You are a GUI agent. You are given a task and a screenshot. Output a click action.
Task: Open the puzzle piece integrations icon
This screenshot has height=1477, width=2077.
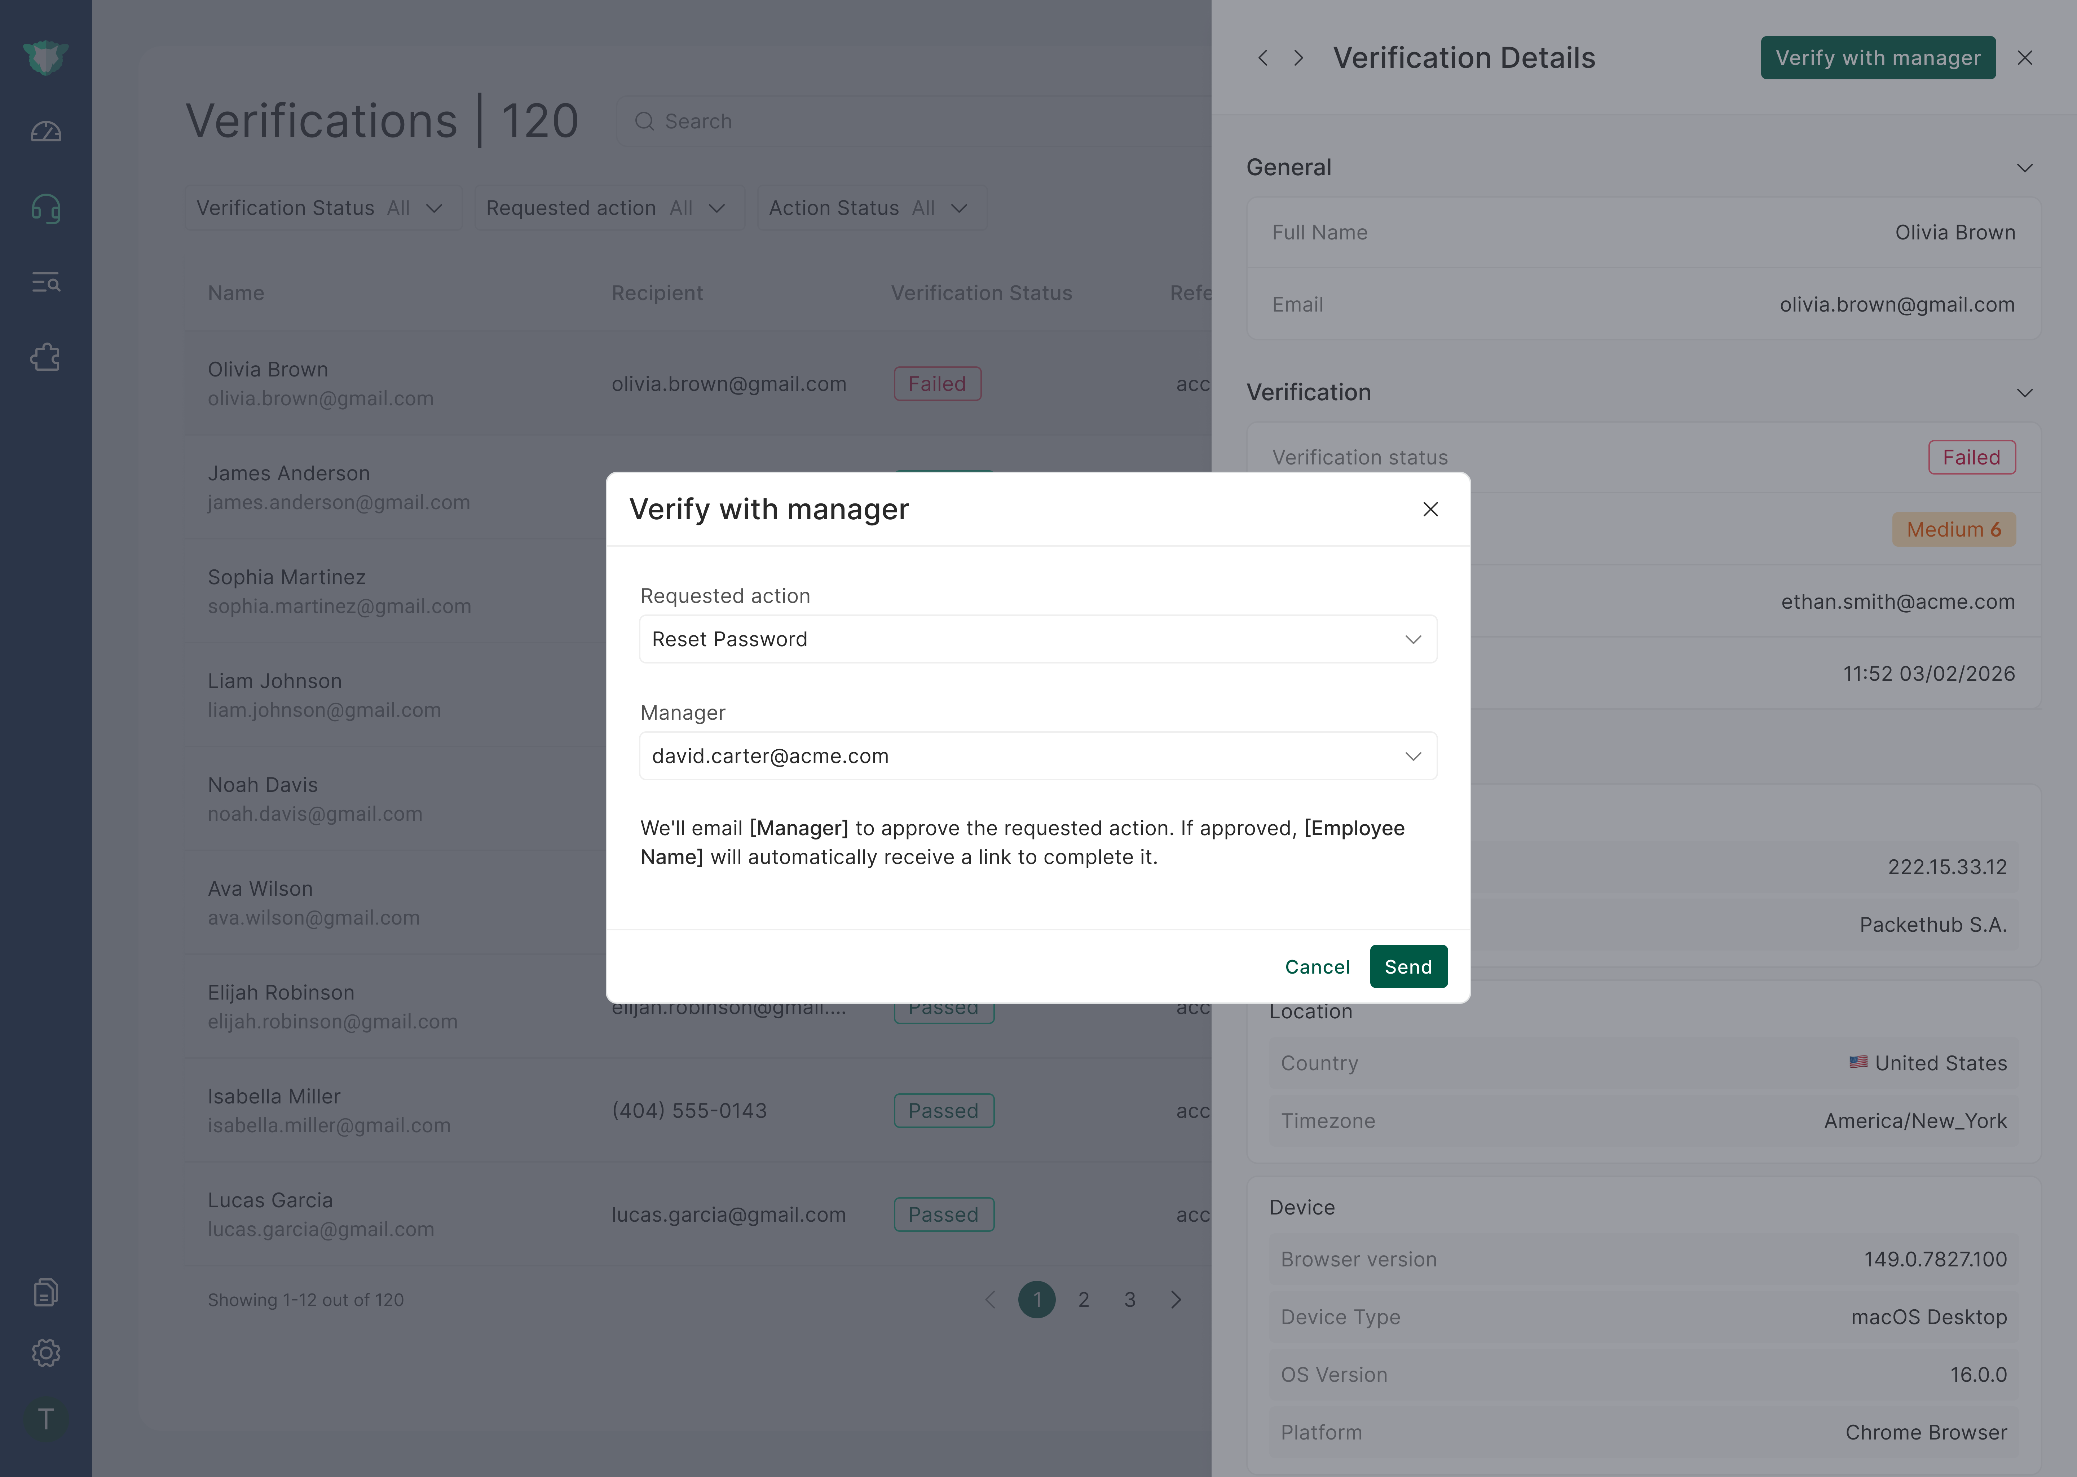(x=45, y=357)
